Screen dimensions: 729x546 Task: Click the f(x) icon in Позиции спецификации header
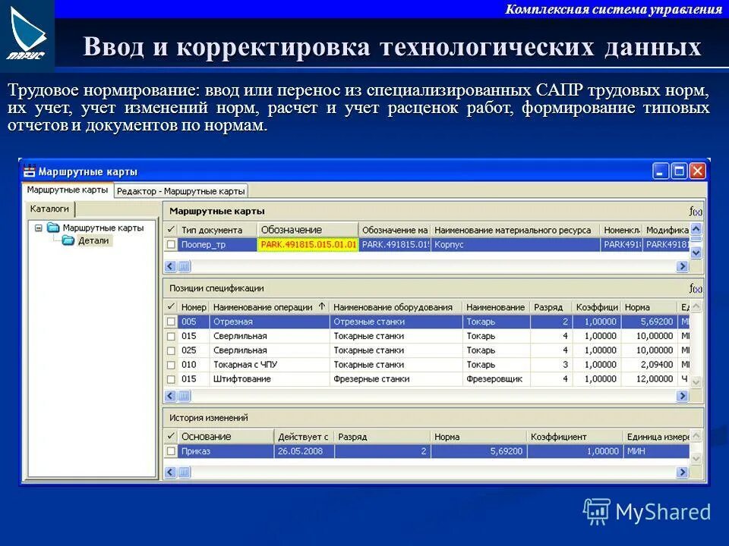pyautogui.click(x=695, y=288)
